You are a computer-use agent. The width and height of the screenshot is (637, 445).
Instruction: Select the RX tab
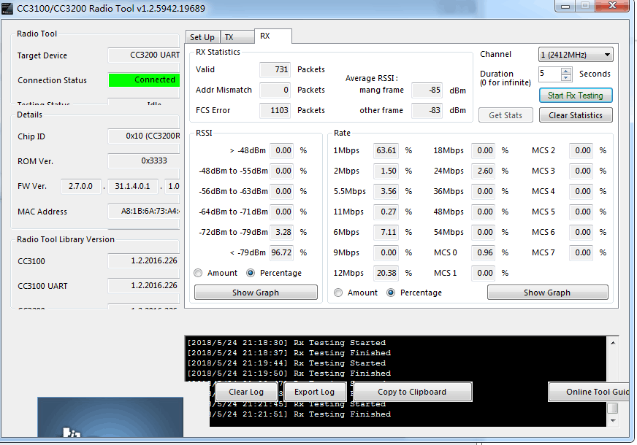(272, 36)
